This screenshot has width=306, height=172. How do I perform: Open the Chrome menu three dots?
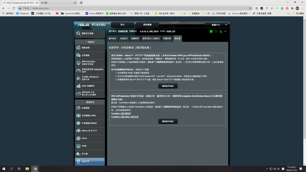[x=303, y=8]
